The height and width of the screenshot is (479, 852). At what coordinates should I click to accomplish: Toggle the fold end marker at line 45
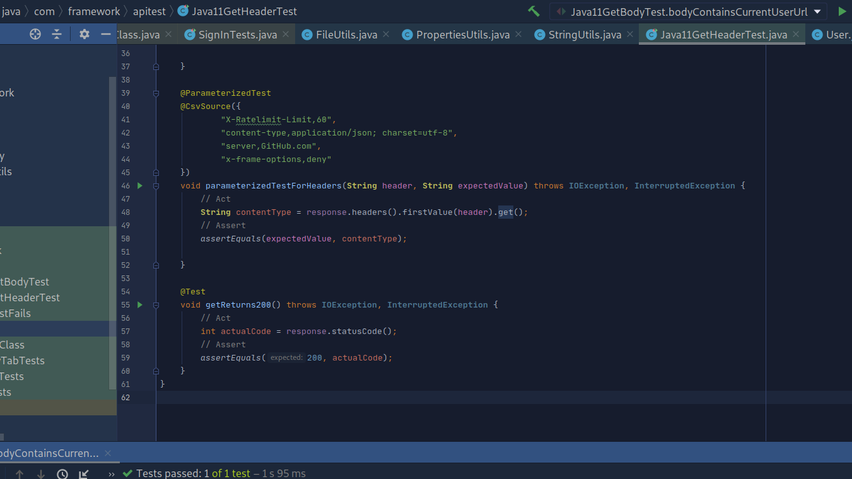click(x=156, y=173)
